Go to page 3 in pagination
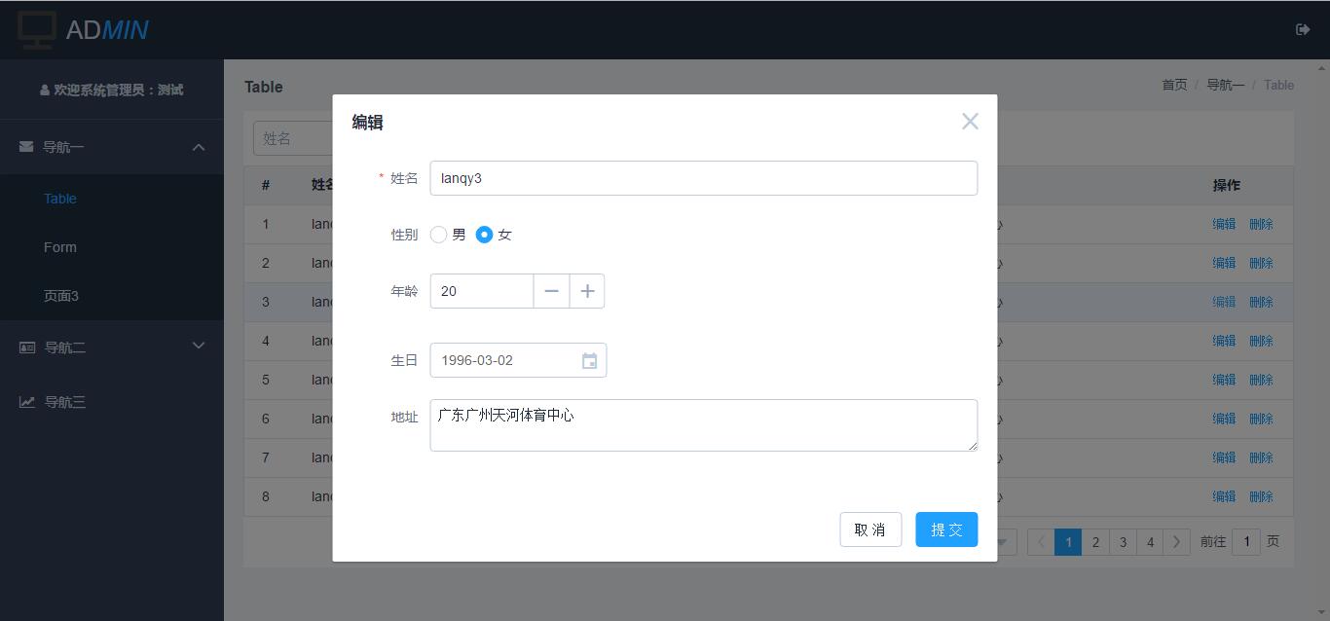 pos(1123,542)
